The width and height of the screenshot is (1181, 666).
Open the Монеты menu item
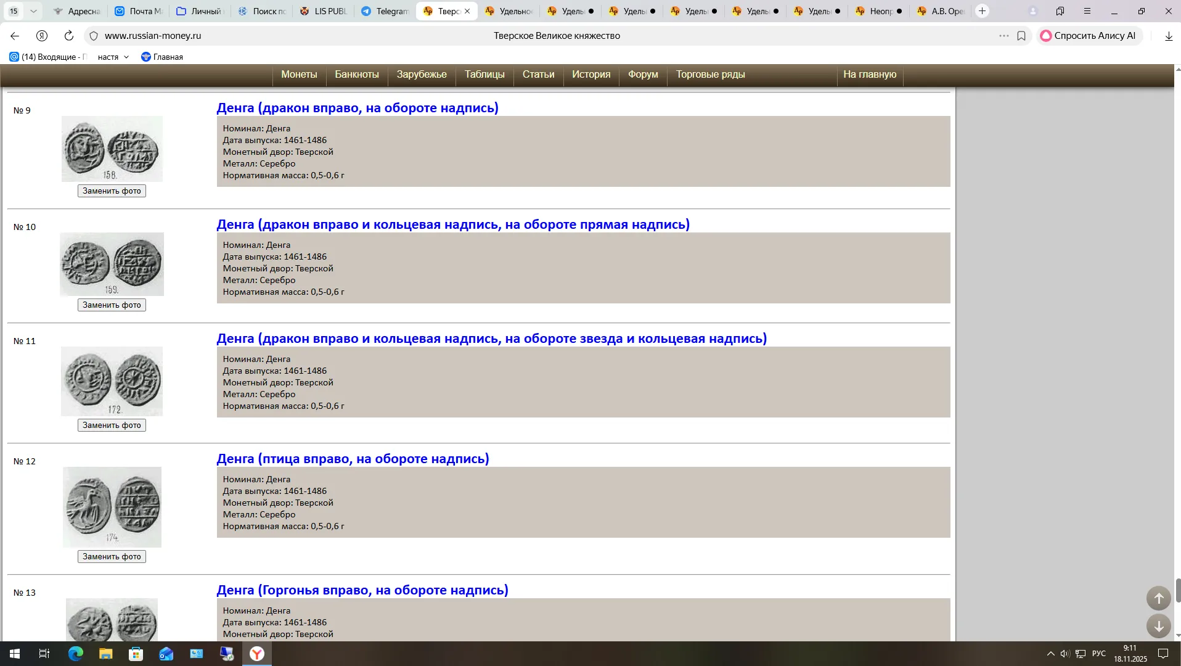299,74
